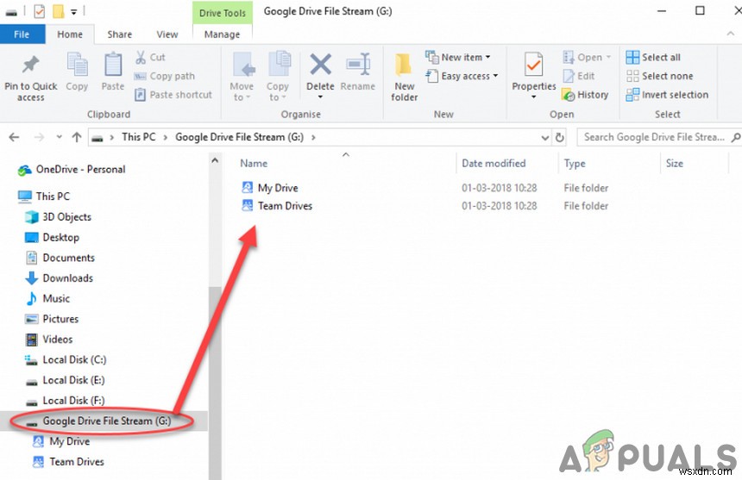Open 3D Objects in navigation pane
The width and height of the screenshot is (742, 480).
click(x=58, y=217)
